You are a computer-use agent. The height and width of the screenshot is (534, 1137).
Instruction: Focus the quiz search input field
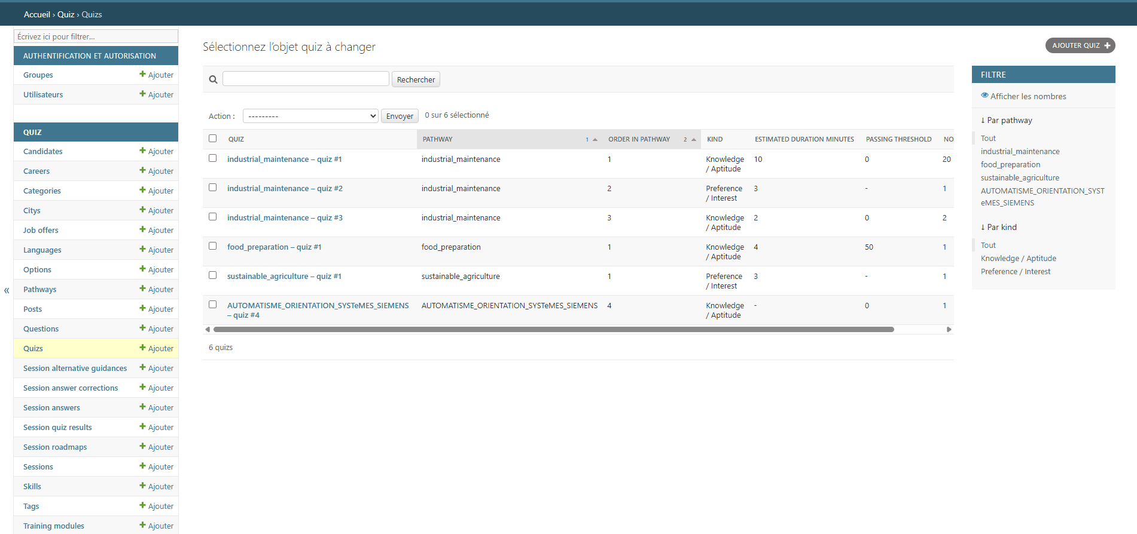point(306,79)
